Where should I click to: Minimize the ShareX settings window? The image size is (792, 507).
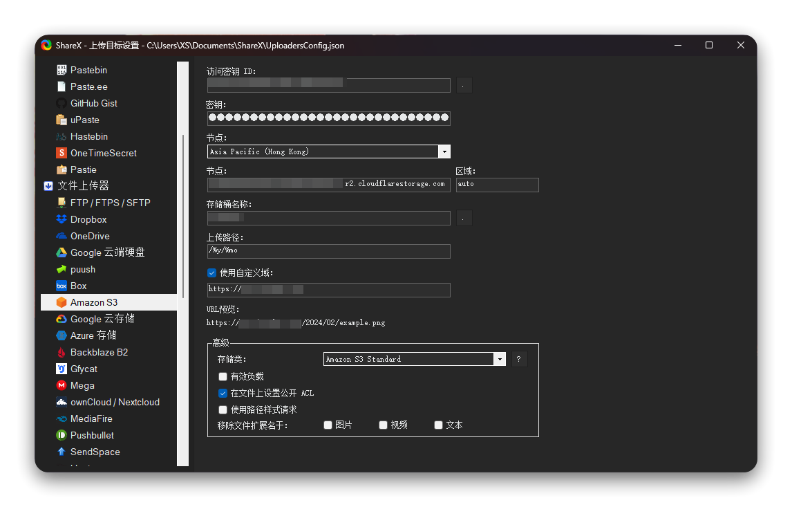click(x=678, y=45)
